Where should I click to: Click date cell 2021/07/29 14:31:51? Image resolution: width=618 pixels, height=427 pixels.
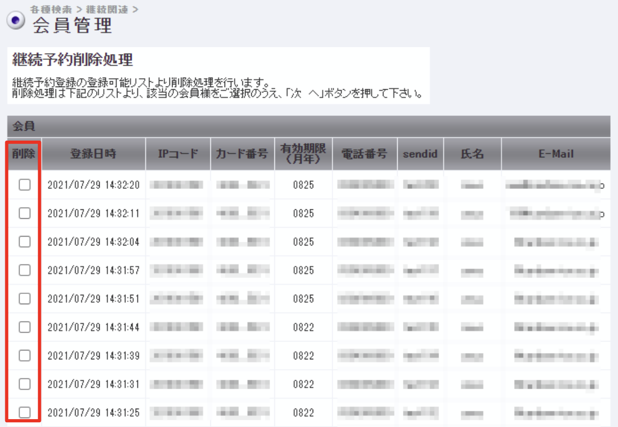point(93,299)
